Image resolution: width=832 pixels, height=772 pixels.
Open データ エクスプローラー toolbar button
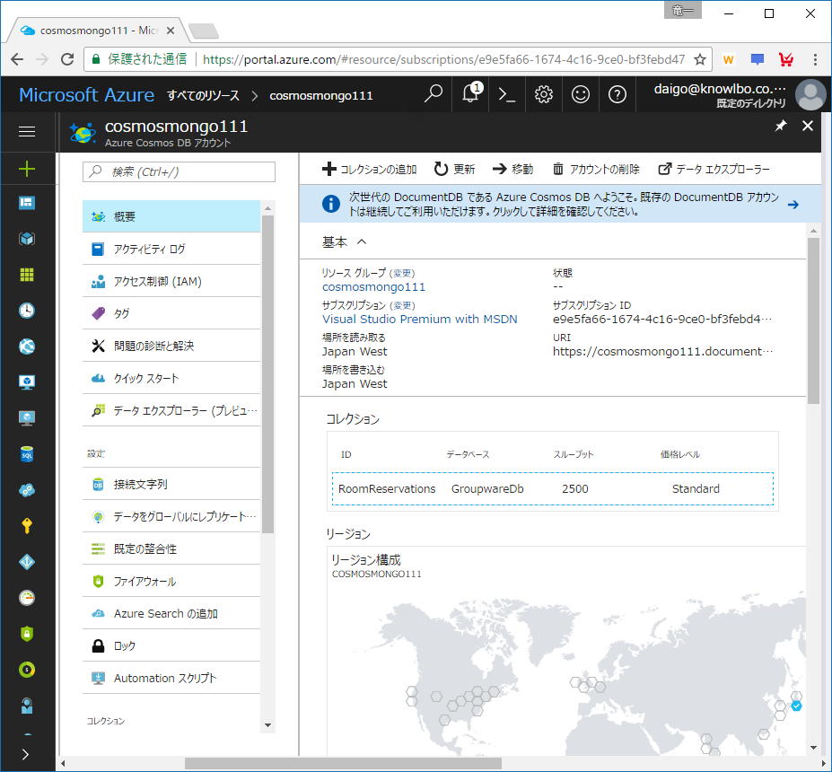714,170
